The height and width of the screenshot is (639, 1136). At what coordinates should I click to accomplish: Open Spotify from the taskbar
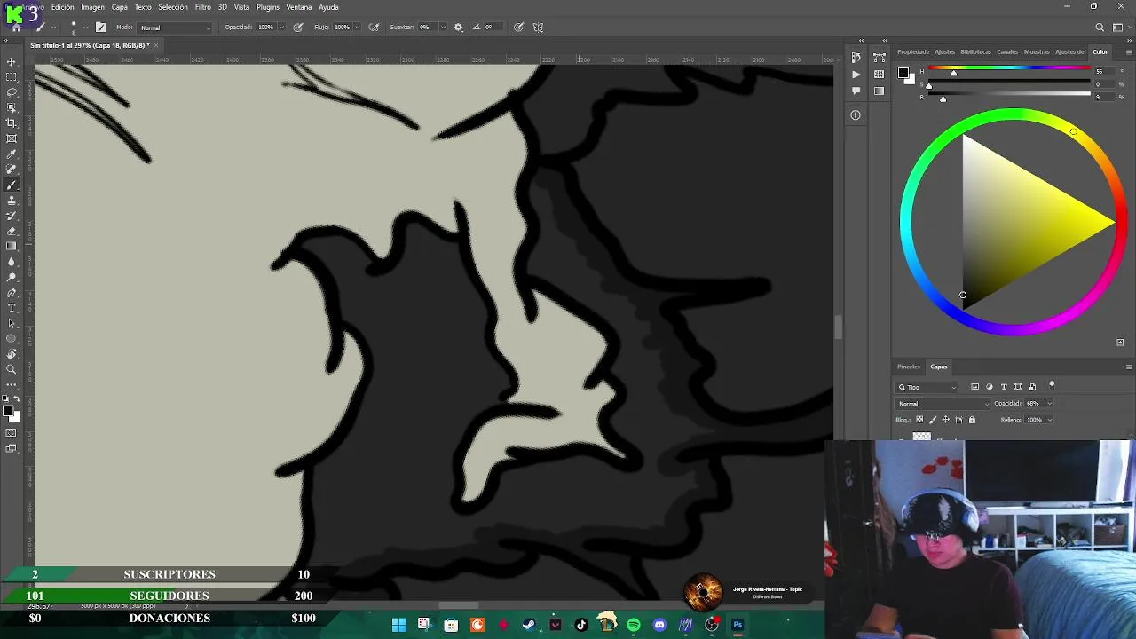(x=634, y=625)
